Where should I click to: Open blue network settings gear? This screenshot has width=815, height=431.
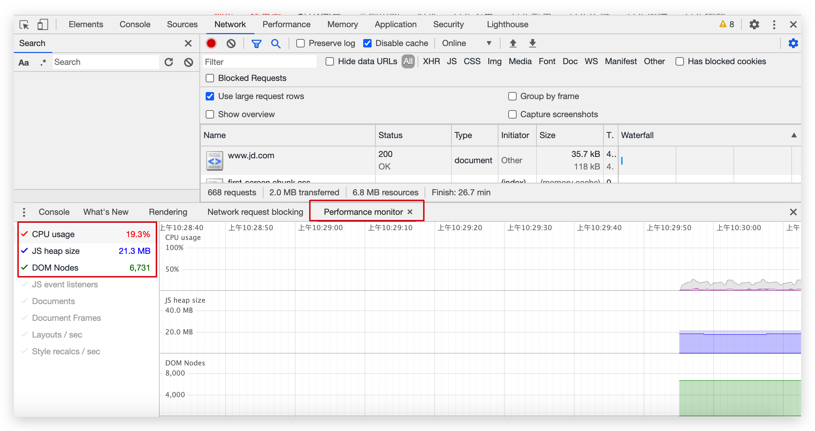pyautogui.click(x=793, y=43)
